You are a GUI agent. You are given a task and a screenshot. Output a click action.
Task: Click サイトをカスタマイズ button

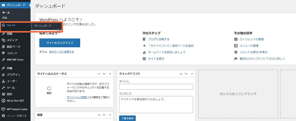[60, 43]
